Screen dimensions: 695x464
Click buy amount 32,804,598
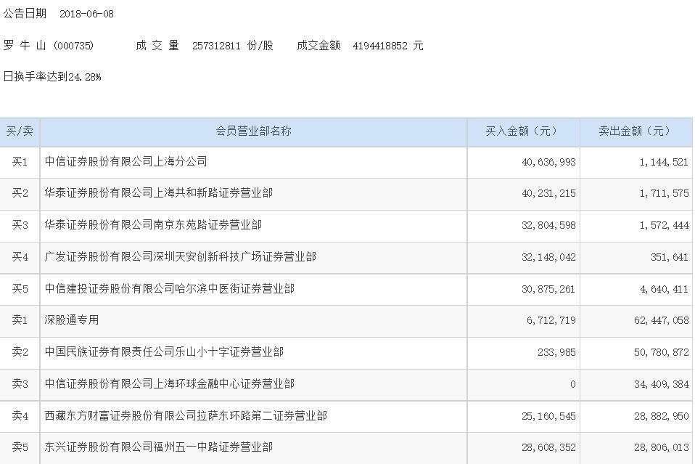click(548, 226)
